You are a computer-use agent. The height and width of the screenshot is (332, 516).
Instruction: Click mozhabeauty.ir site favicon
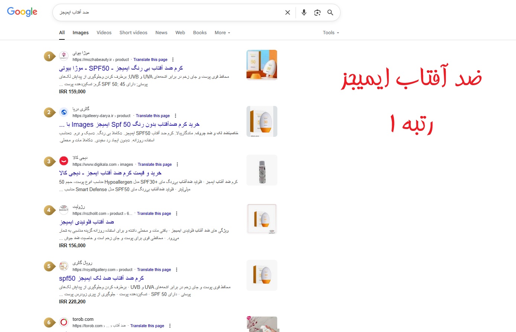coord(64,56)
